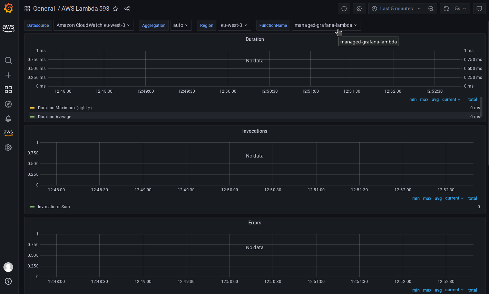Sort Invocations legend by min column

[416, 199]
